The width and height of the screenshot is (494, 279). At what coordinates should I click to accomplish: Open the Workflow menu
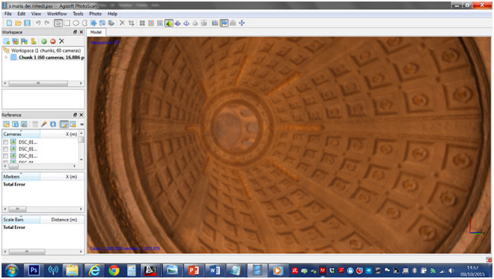click(57, 14)
